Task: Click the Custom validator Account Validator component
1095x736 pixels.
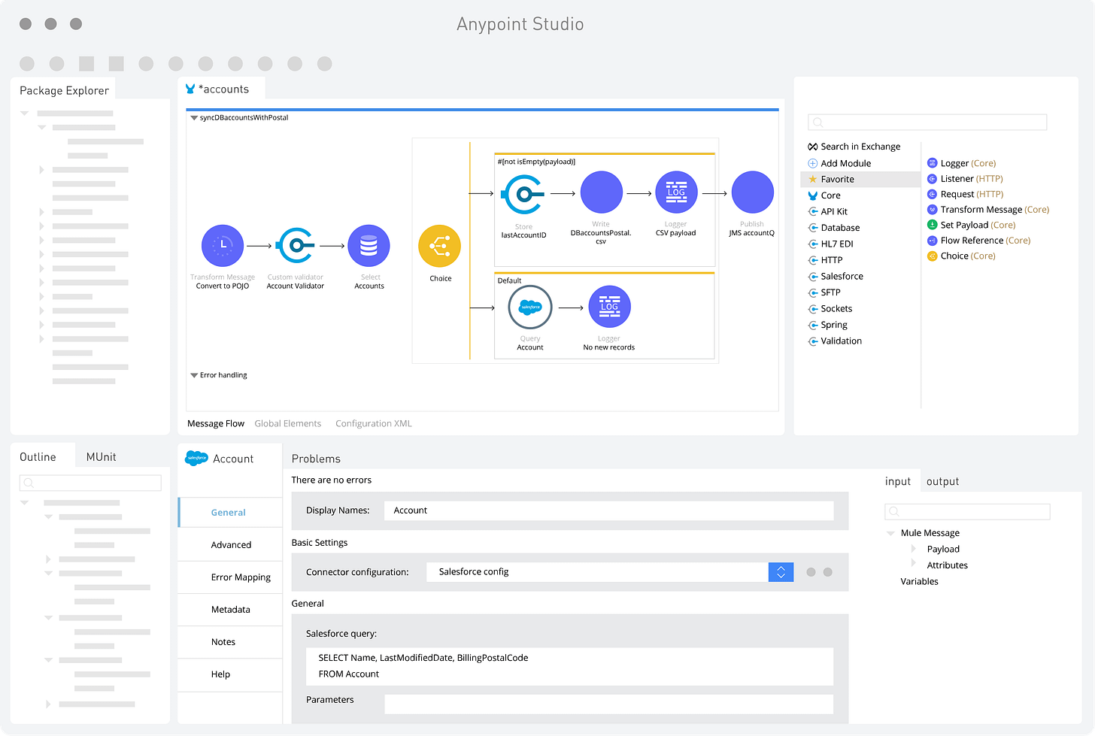Action: pyautogui.click(x=296, y=245)
